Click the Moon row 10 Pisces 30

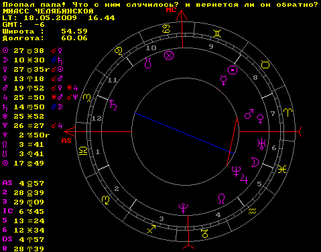click(x=32, y=60)
